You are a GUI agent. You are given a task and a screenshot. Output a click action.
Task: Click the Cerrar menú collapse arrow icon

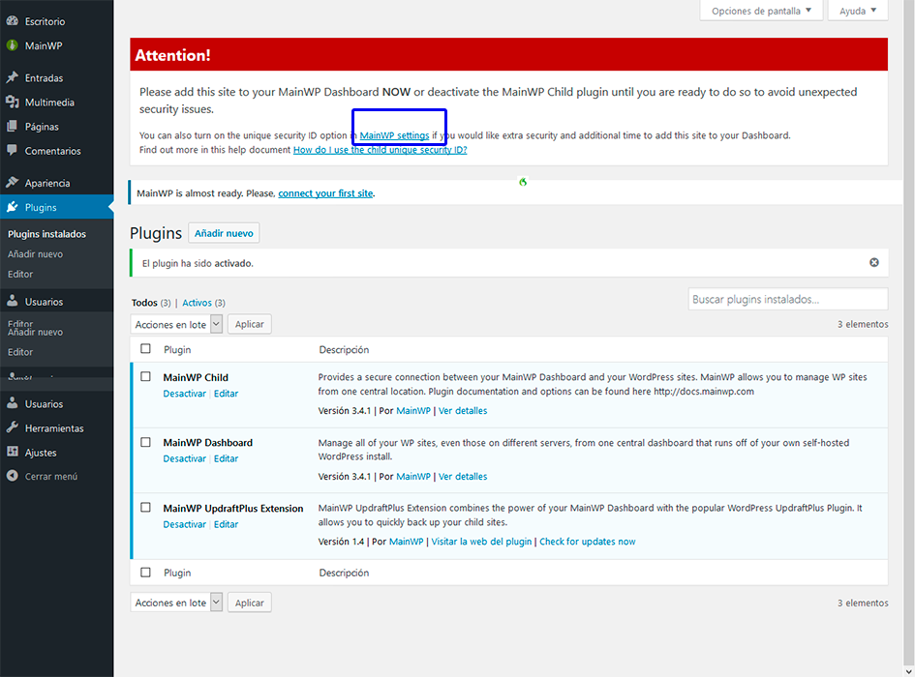13,476
